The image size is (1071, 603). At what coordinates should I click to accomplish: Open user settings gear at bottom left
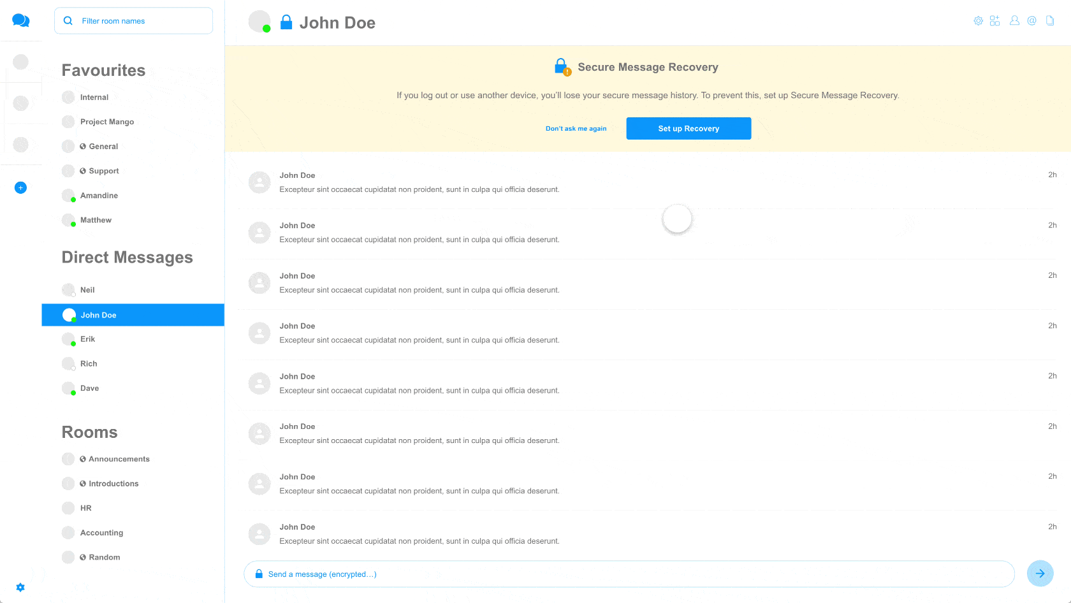(20, 587)
